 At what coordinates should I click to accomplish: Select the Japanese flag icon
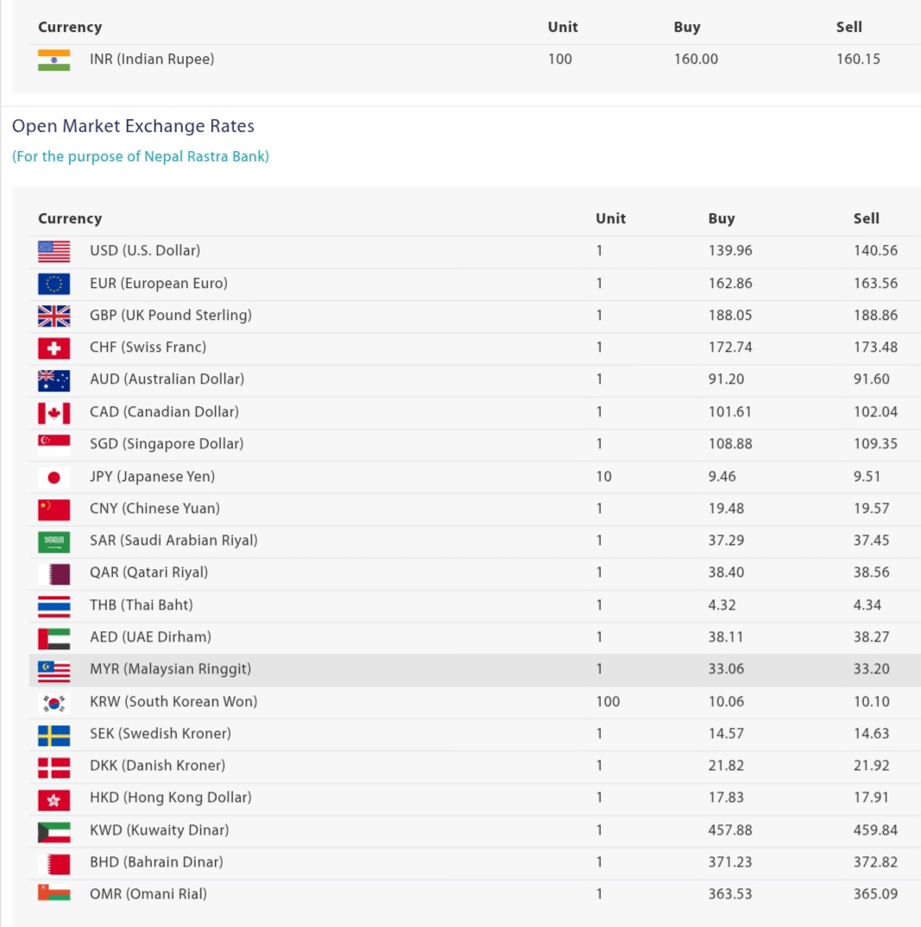click(54, 477)
